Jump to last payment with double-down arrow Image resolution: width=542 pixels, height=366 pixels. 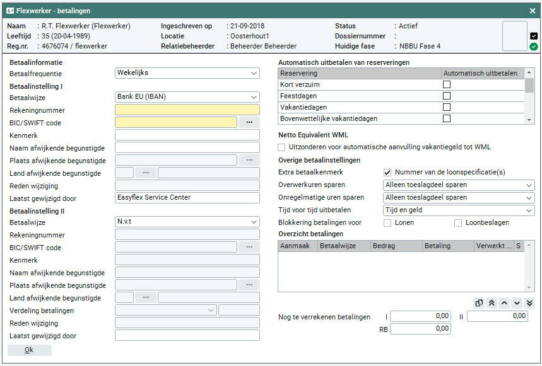tap(529, 303)
